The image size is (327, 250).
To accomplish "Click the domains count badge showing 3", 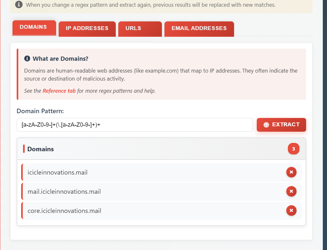I will pos(293,149).
